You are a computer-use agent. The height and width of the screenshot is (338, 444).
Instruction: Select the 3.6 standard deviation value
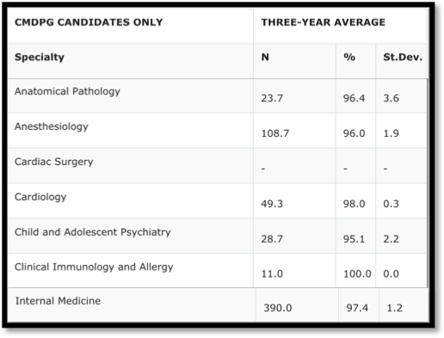(x=391, y=98)
